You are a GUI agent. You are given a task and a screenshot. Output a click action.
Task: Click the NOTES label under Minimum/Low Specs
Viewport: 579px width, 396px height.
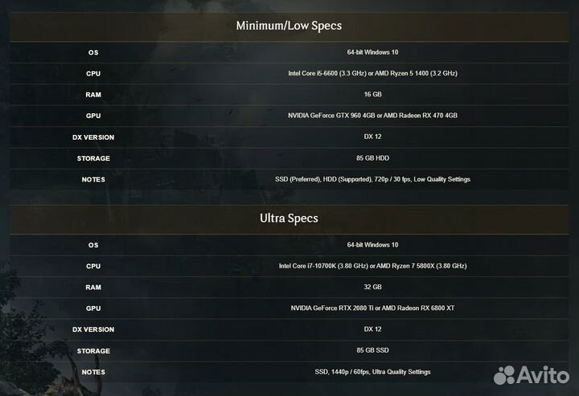click(x=93, y=179)
